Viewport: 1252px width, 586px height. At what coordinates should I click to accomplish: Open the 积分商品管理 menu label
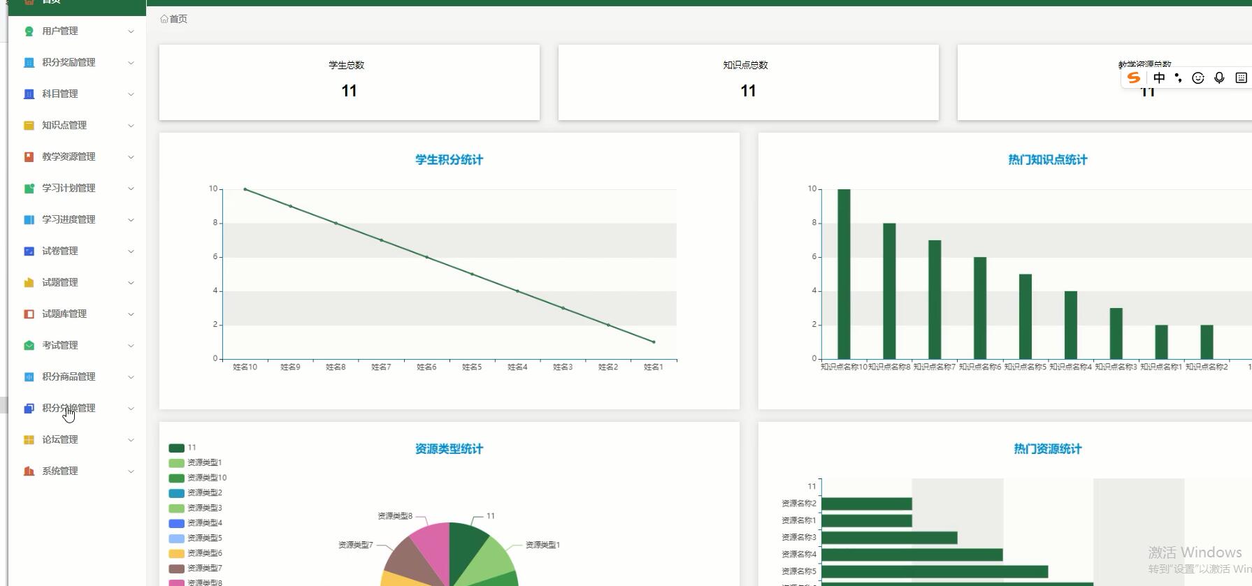coord(69,377)
